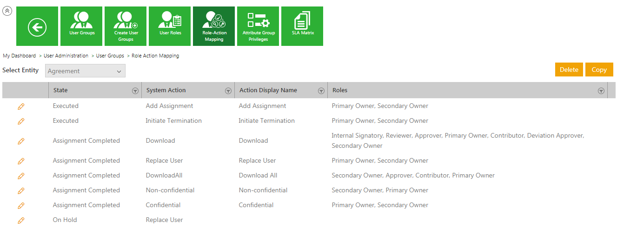This screenshot has width=617, height=228.
Task: Open the Action Display Name column filter
Action: (x=321, y=91)
